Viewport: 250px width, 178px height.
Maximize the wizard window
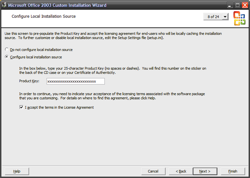[237, 5]
